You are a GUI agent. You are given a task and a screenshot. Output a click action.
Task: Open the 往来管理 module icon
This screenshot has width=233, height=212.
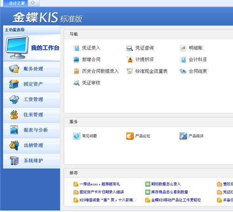[x=14, y=115]
